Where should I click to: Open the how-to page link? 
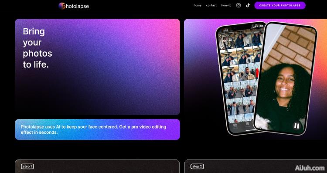coord(226,5)
